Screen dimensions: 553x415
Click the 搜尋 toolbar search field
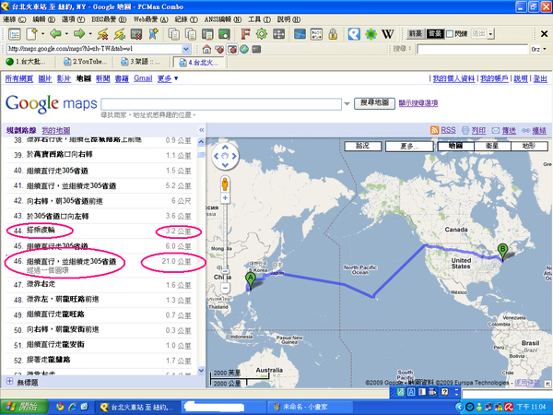(x=472, y=49)
